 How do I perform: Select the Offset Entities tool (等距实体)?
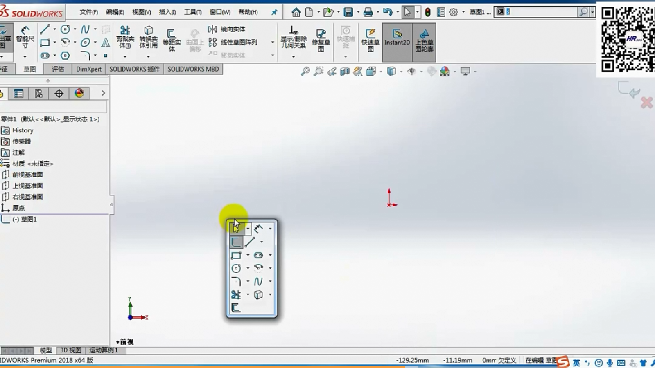coord(172,39)
